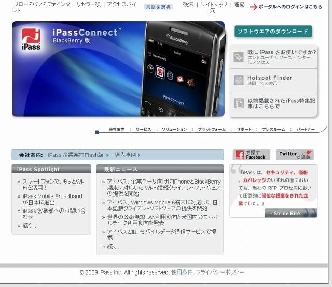
Task: Open the ブロードバンド ファインダ link
Action: 41,4
